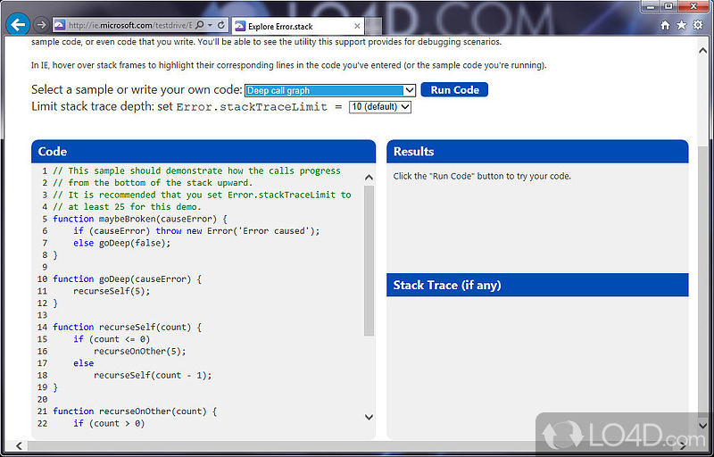Expand the Deep call graph sample dropdown

point(409,90)
